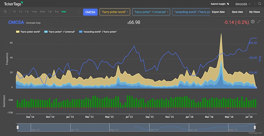Select the 1 yr time range
This screenshot has width=264, height=136.
click(x=50, y=12)
